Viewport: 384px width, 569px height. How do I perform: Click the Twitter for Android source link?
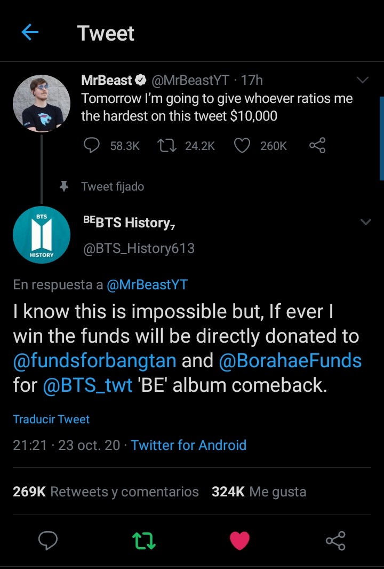tap(188, 445)
